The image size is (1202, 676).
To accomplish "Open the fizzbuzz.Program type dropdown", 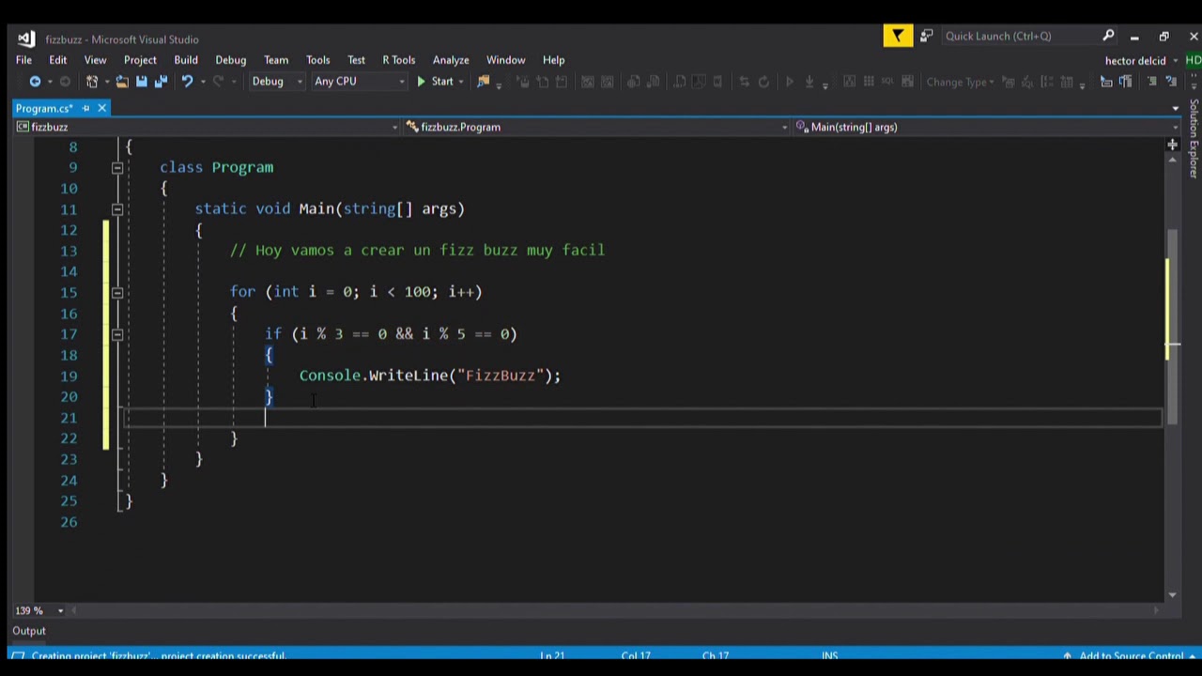I will click(596, 127).
